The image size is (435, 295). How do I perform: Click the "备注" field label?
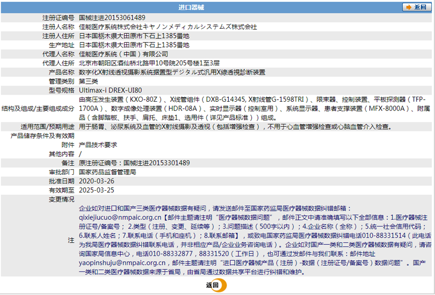(68, 163)
